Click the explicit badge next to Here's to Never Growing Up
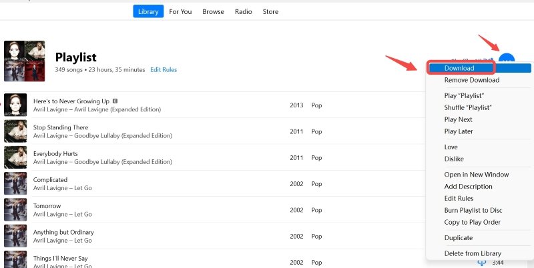The width and height of the screenshot is (534, 268). [x=115, y=101]
